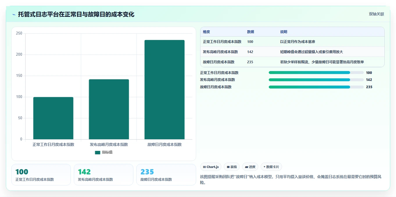Select the 数据卡片 tag chip
396x197 pixels.
click(271, 167)
